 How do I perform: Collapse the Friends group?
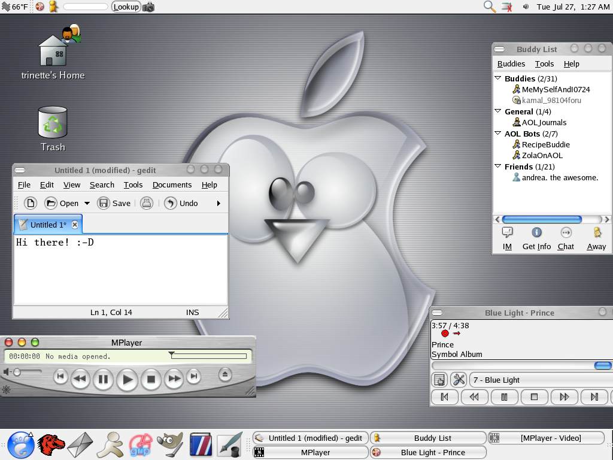click(498, 167)
